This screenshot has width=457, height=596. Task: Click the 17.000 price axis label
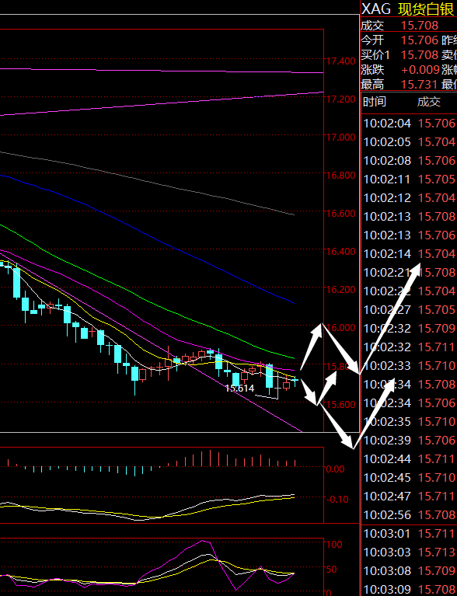click(x=341, y=137)
